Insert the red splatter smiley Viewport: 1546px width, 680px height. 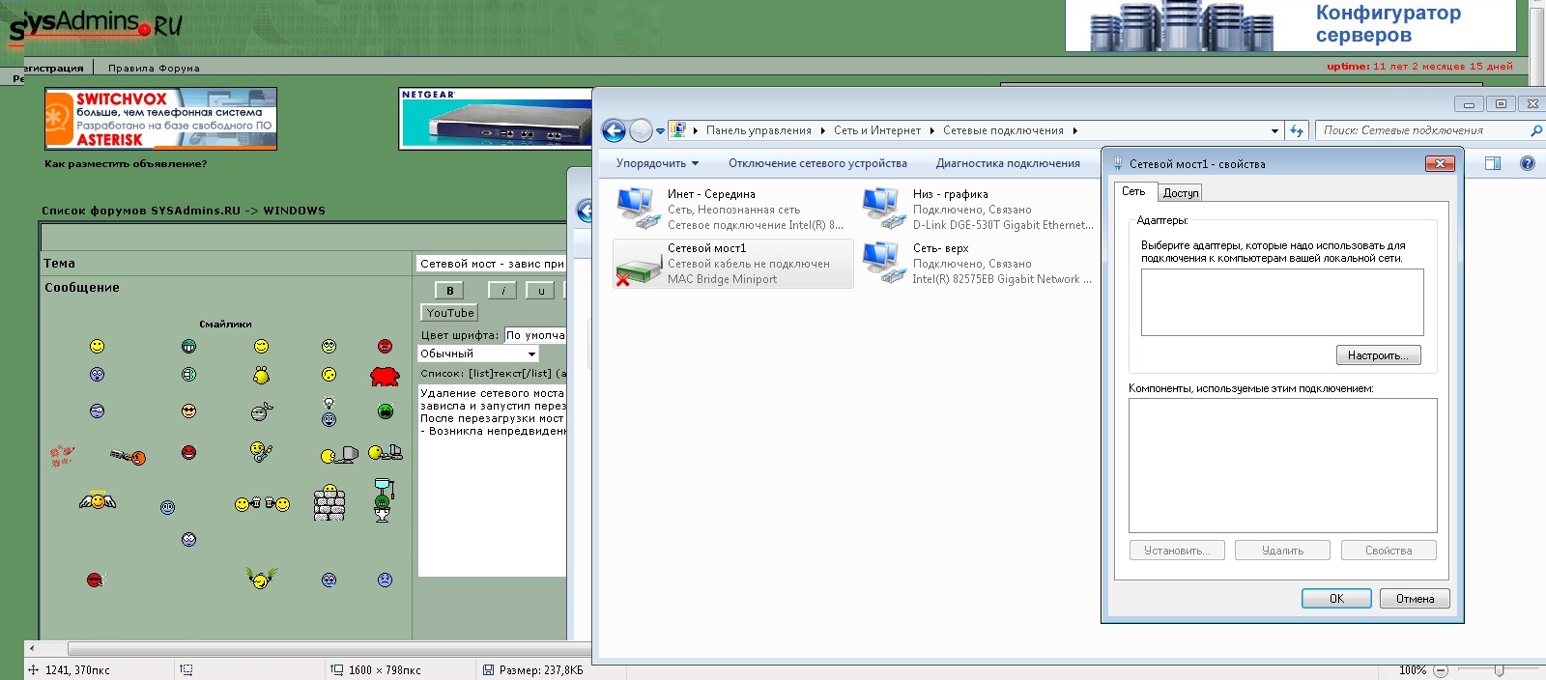click(x=61, y=456)
